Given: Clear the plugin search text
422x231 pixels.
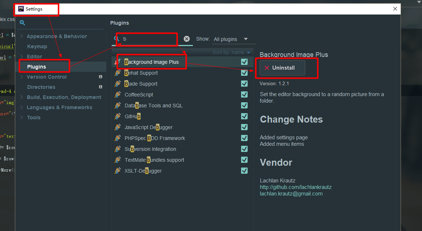Looking at the screenshot, I should [186, 39].
